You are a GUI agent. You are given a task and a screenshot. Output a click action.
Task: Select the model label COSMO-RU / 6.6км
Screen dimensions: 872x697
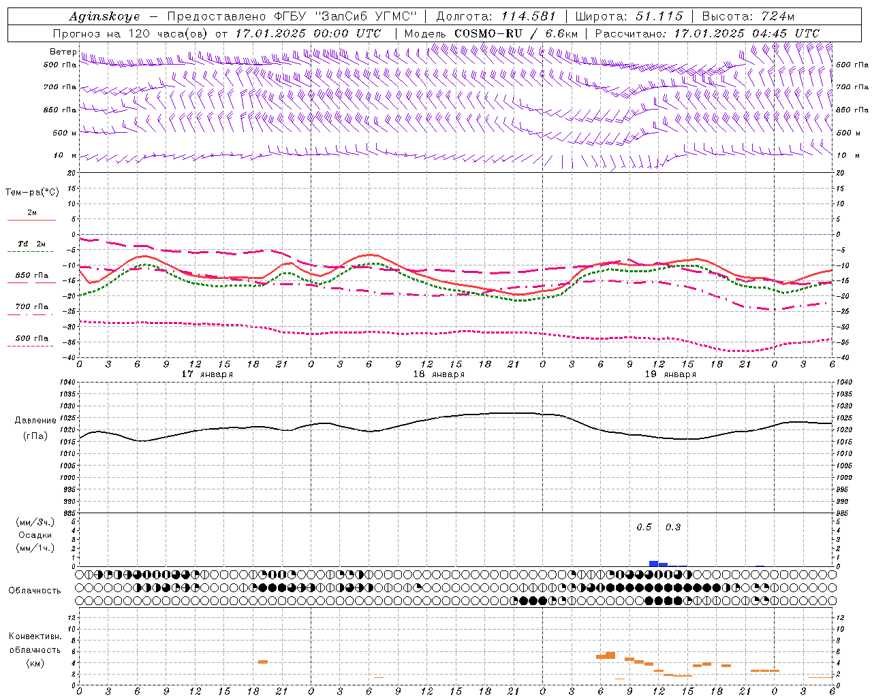[516, 33]
